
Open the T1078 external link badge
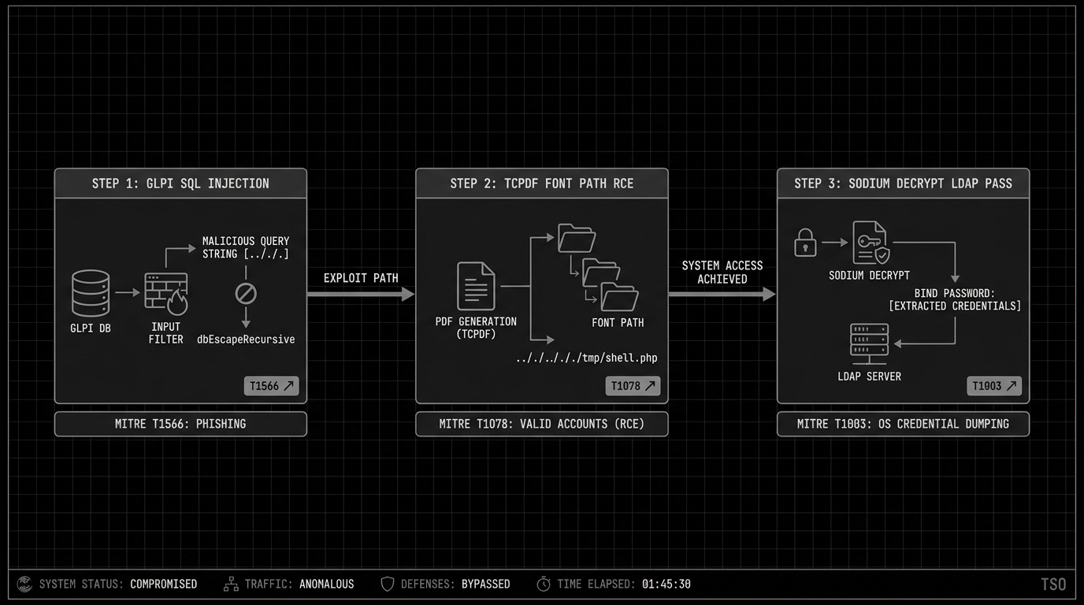633,386
